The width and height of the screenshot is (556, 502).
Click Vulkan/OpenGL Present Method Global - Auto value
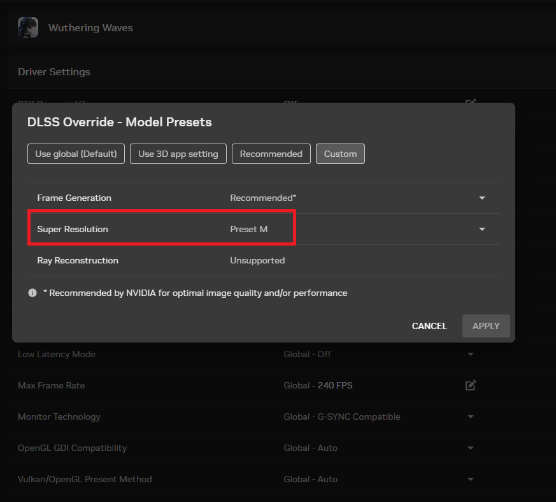(310, 479)
